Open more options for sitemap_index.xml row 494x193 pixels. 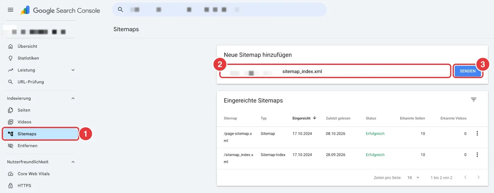tap(477, 155)
